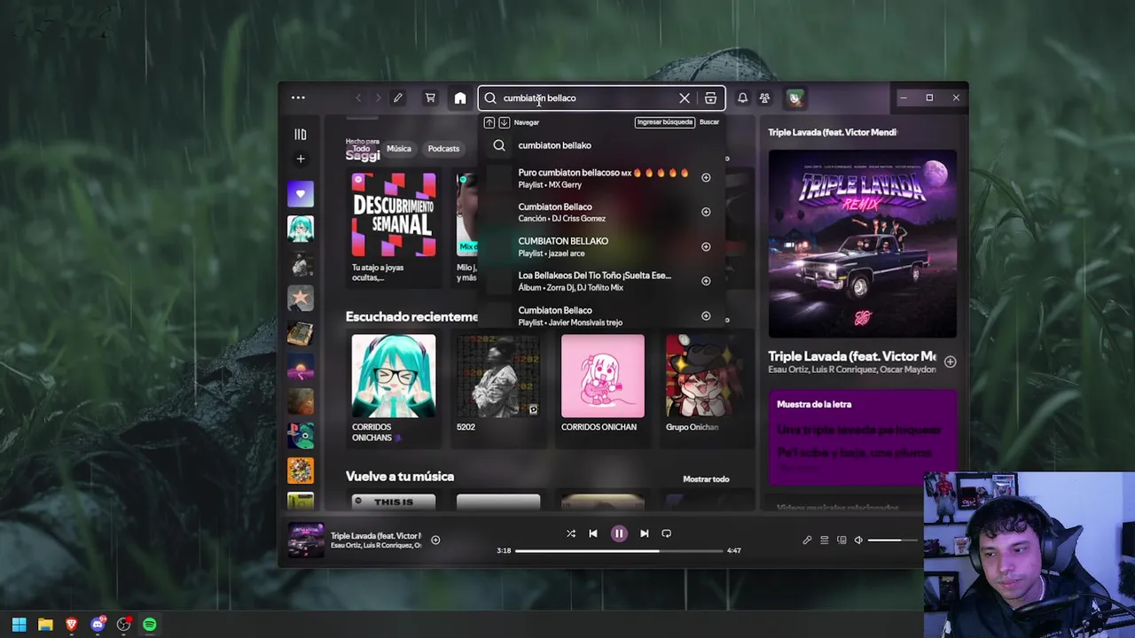The height and width of the screenshot is (638, 1135).
Task: Seek within the song progress bar
Action: tap(619, 551)
